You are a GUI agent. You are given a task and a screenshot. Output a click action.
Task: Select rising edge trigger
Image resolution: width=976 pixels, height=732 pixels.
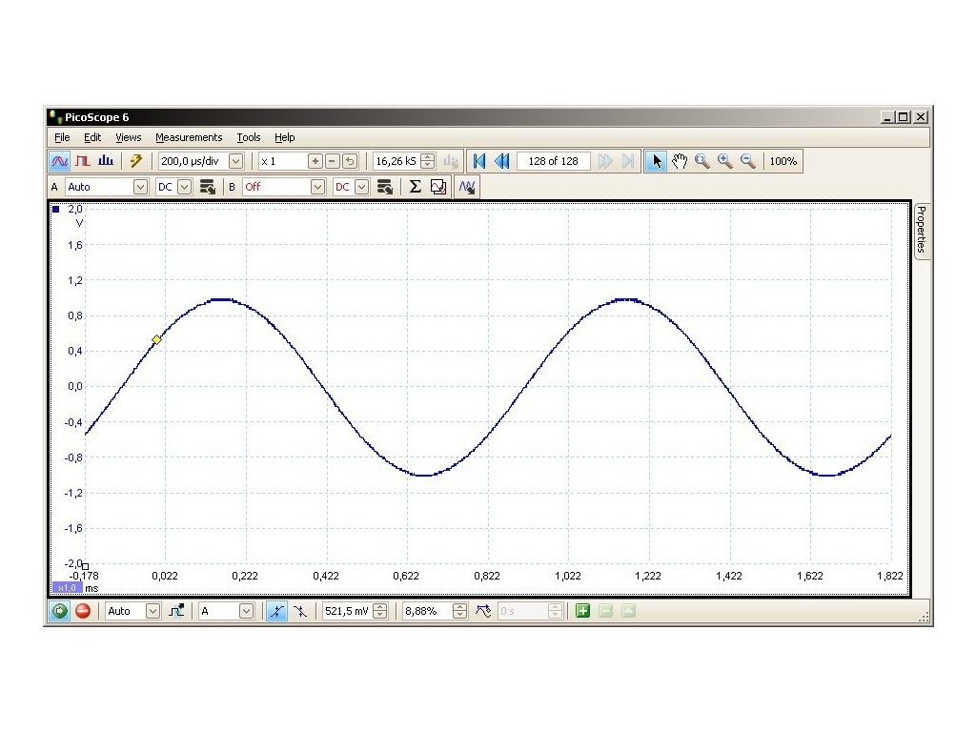pyautogui.click(x=275, y=611)
